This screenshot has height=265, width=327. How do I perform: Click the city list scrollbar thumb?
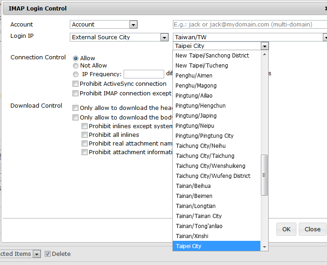coord(264,175)
